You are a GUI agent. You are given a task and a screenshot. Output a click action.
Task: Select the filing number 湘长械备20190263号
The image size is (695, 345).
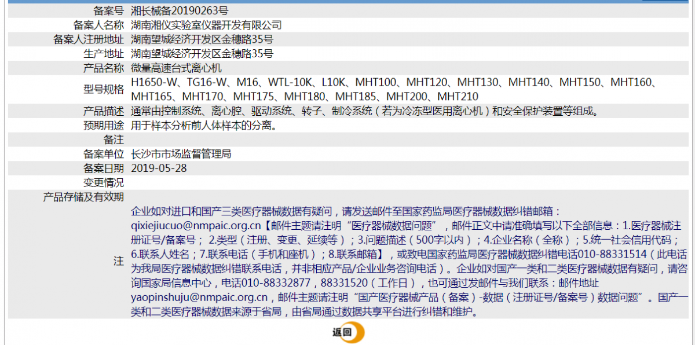(x=180, y=11)
